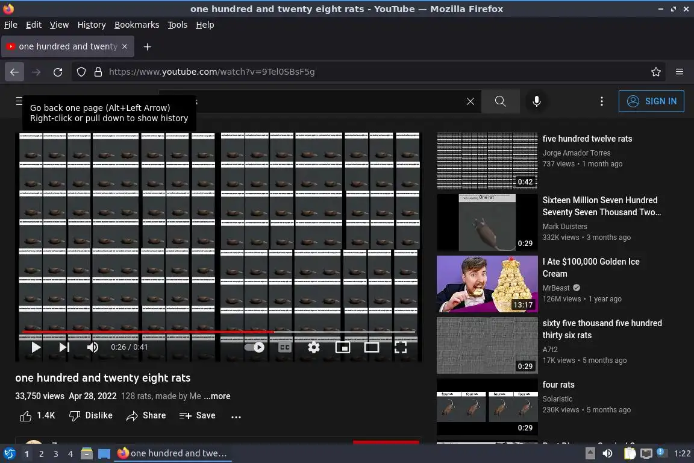The height and width of the screenshot is (463, 694).
Task: Bookmark this page with the star icon
Action: pos(656,72)
